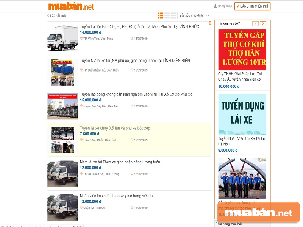Click text TP. Vĩnh Yên, Vĩnh Phúc
This screenshot has width=303, height=227.
point(98,39)
